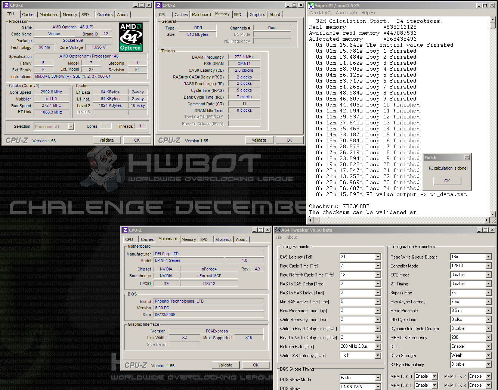Click the Core Voltage value 1.696 V
This screenshot has height=390, width=498.
click(x=99, y=47)
